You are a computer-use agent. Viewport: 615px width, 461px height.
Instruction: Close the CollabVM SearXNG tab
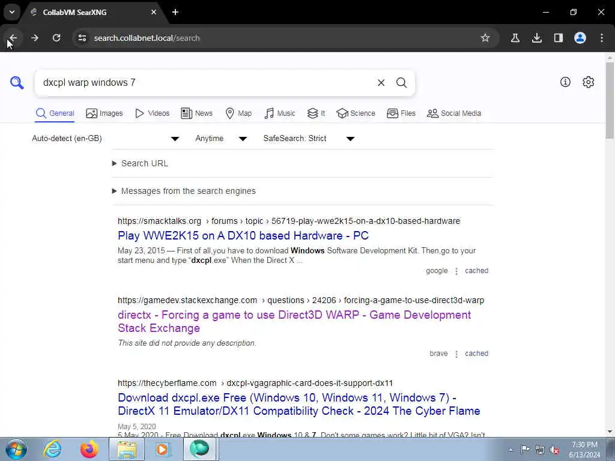tap(154, 12)
